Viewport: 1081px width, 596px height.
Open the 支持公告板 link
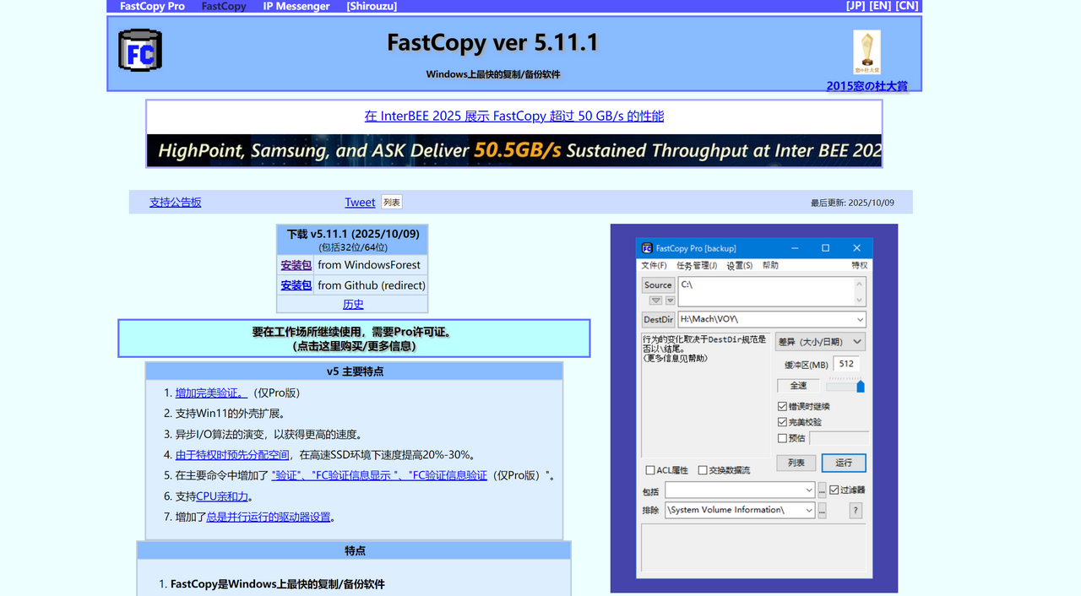click(175, 201)
